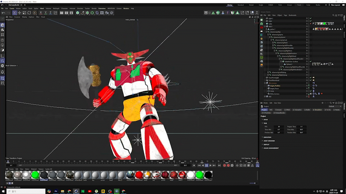Open viewport Cameras menu
Screen dimensions: 346x194
click(17, 17)
